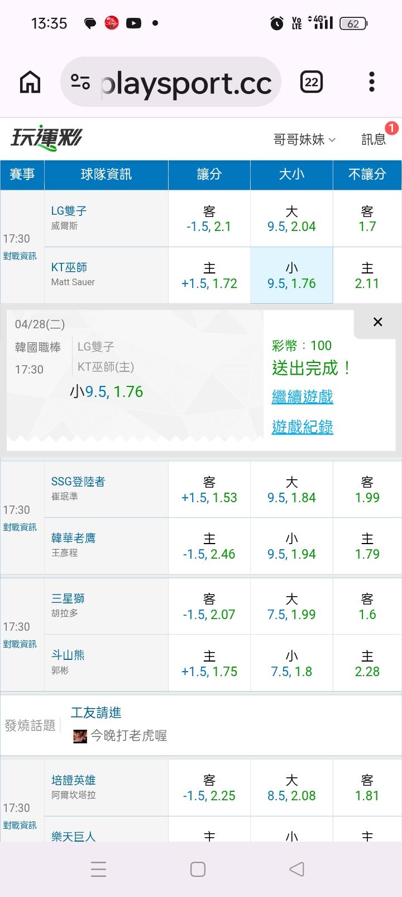The height and width of the screenshot is (897, 402).
Task: Tap the browser home icon
Action: pos(30,83)
